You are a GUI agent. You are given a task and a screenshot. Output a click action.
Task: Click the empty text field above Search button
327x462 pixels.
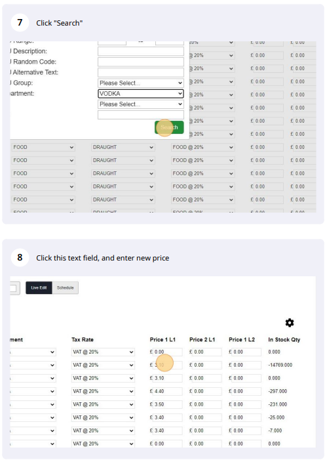(141, 115)
